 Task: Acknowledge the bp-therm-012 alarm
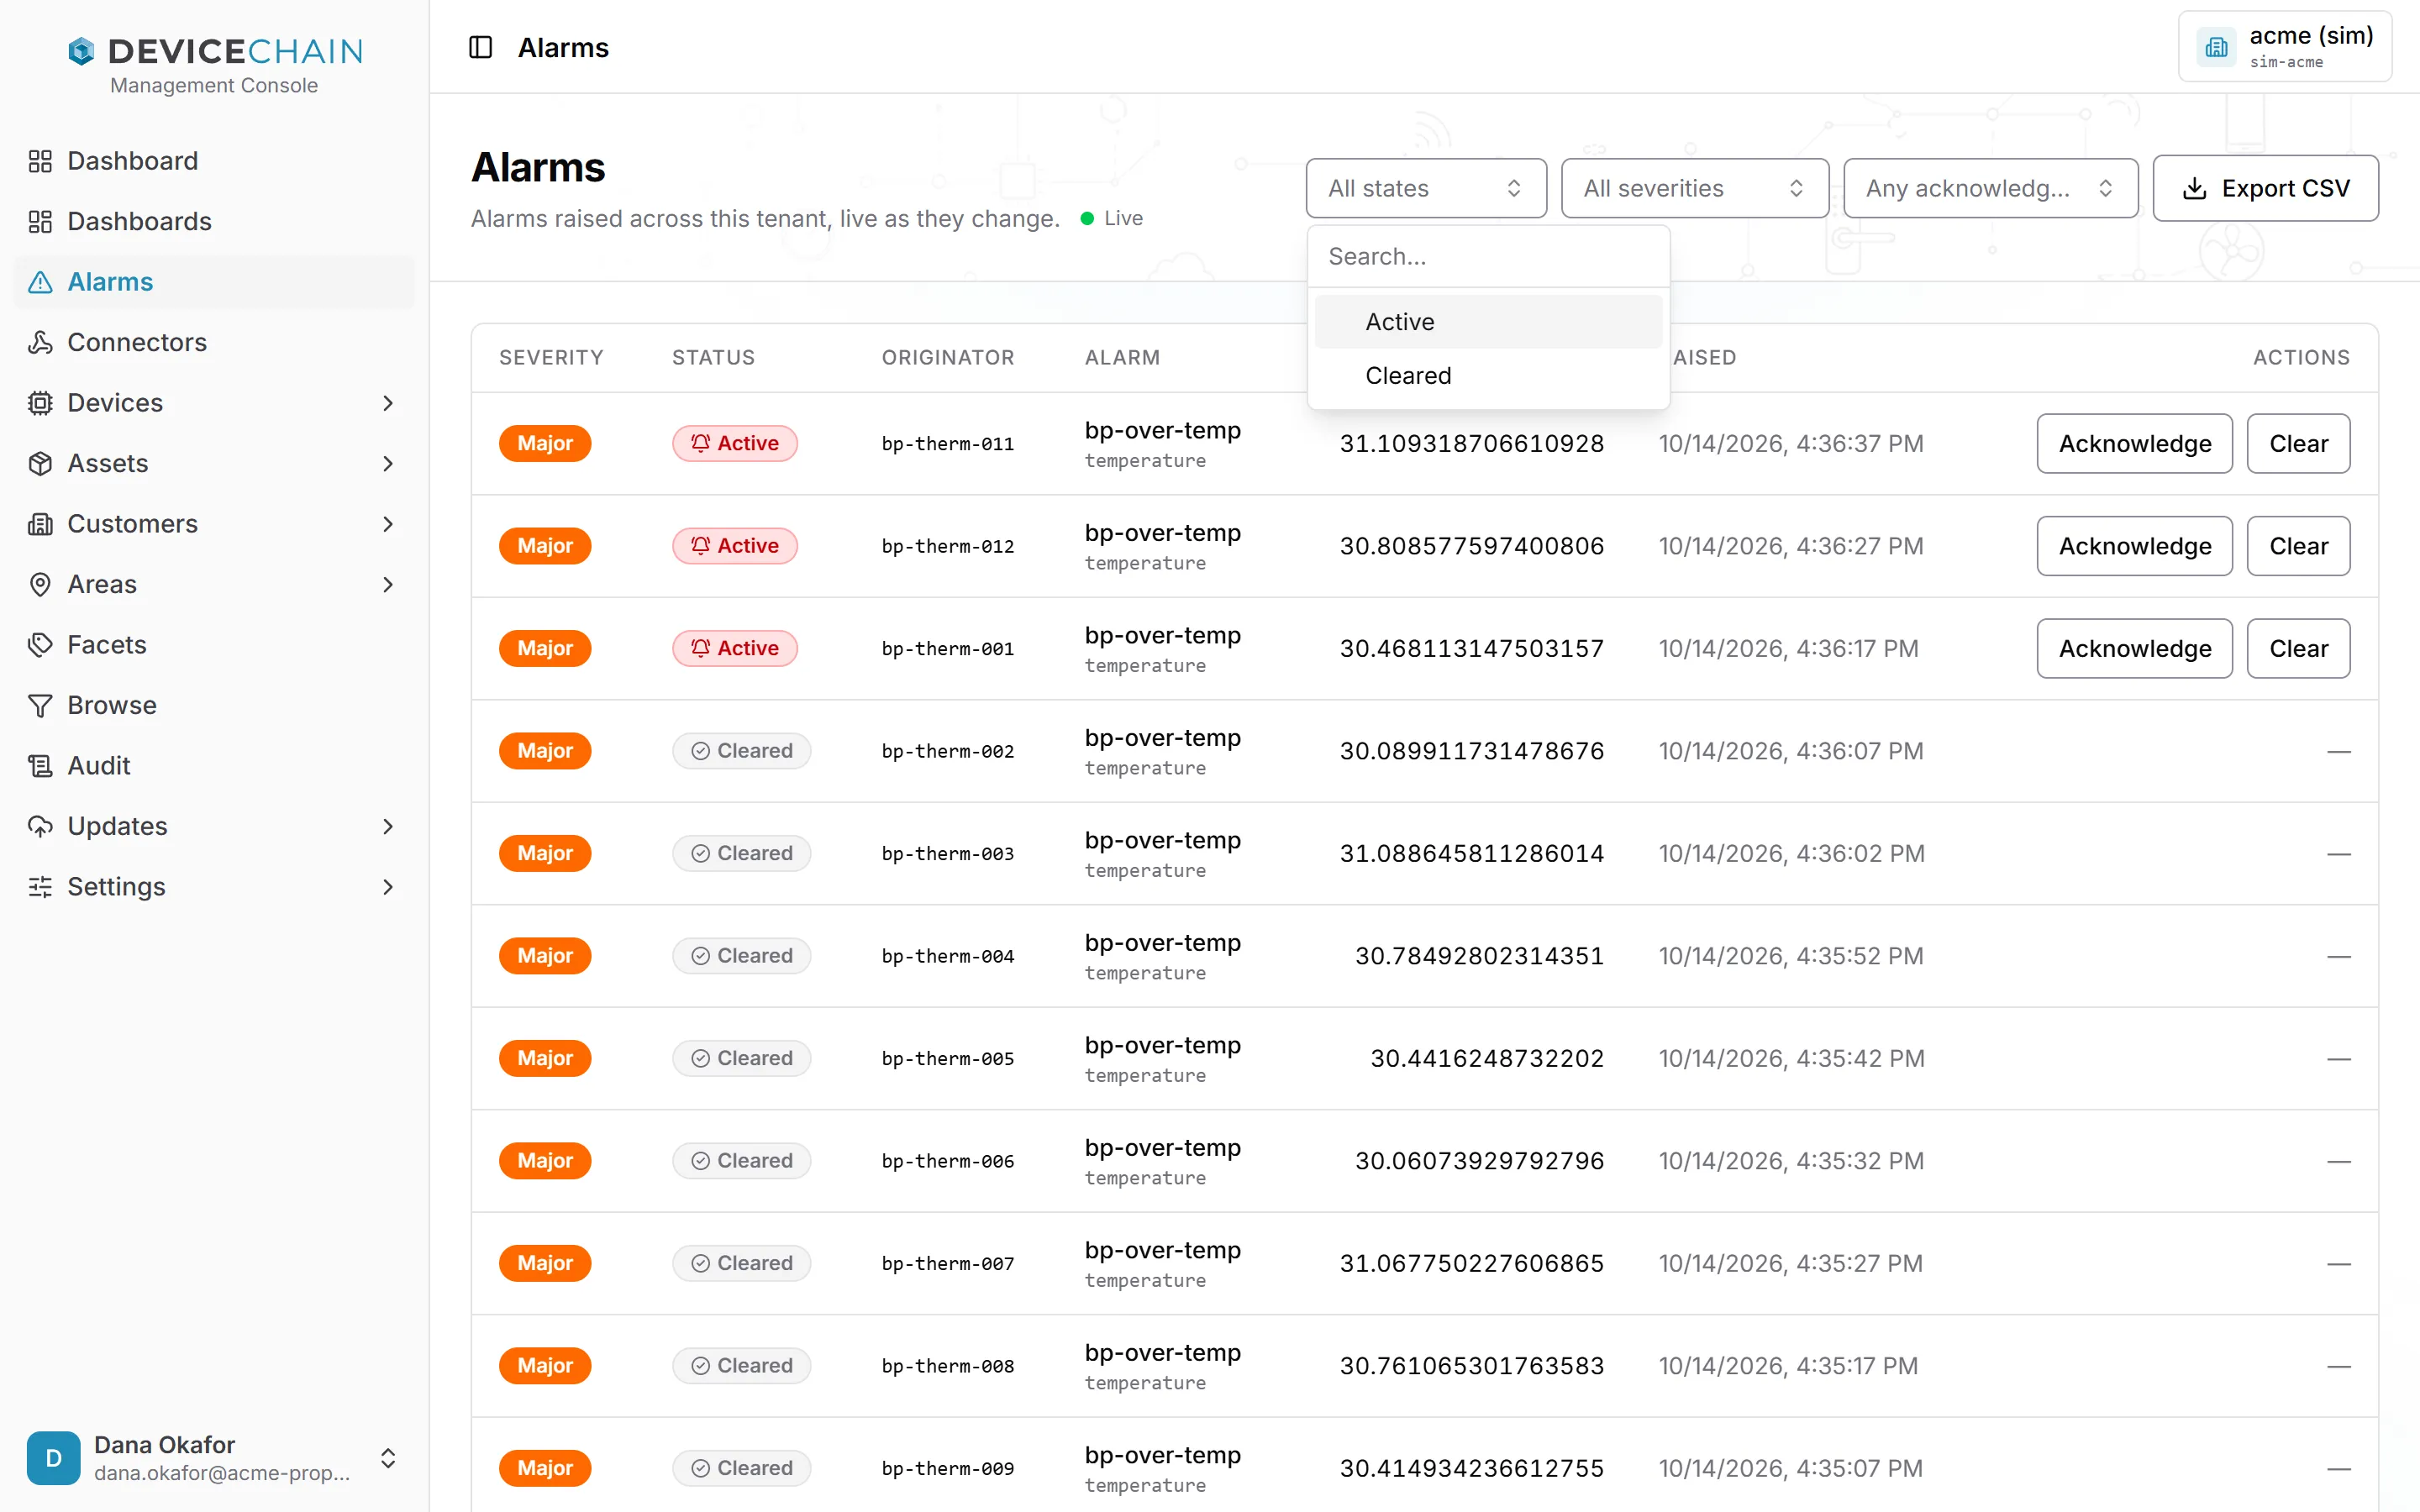[2134, 546]
